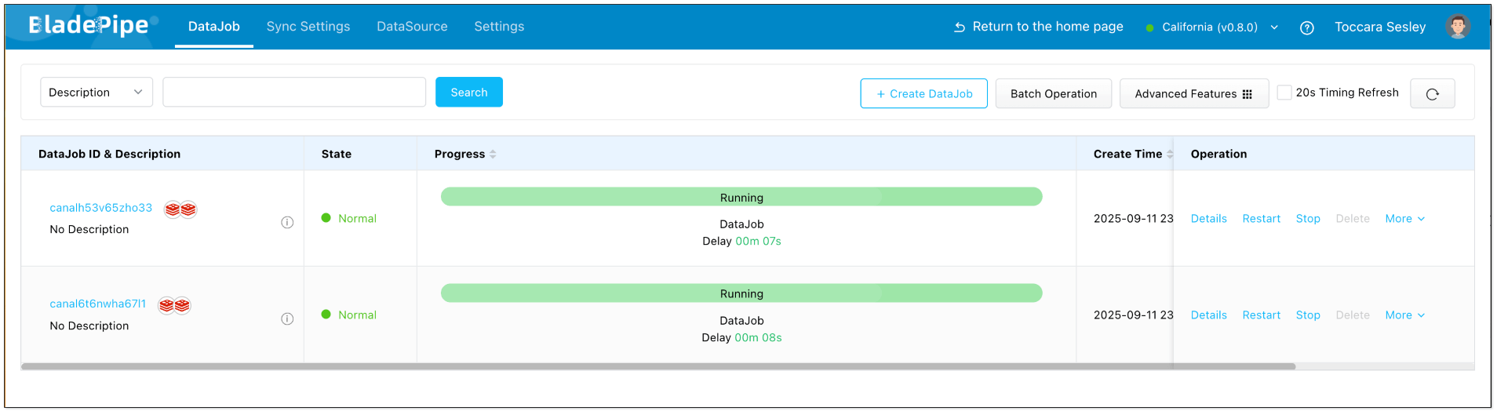Expand the California (v0.8.0) region selector
Viewport: 1497px width, 411px height.
[1212, 27]
